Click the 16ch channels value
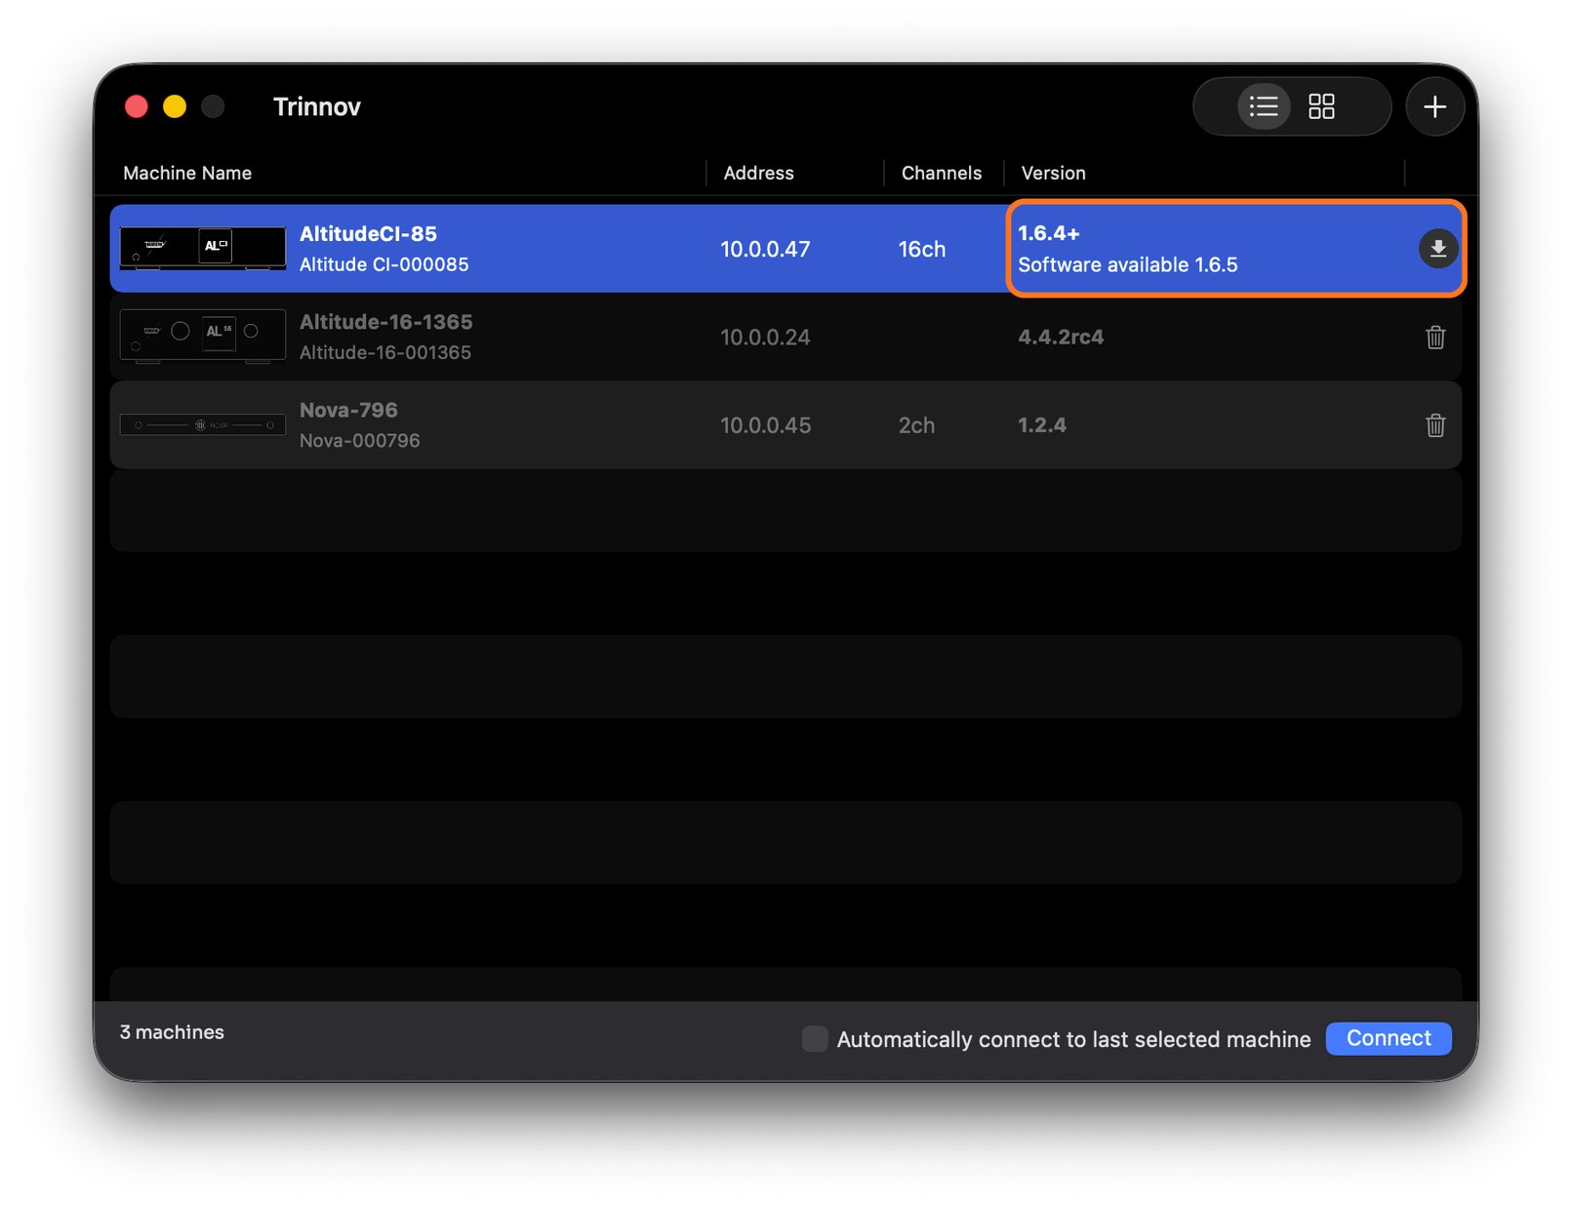This screenshot has width=1572, height=1205. point(922,249)
